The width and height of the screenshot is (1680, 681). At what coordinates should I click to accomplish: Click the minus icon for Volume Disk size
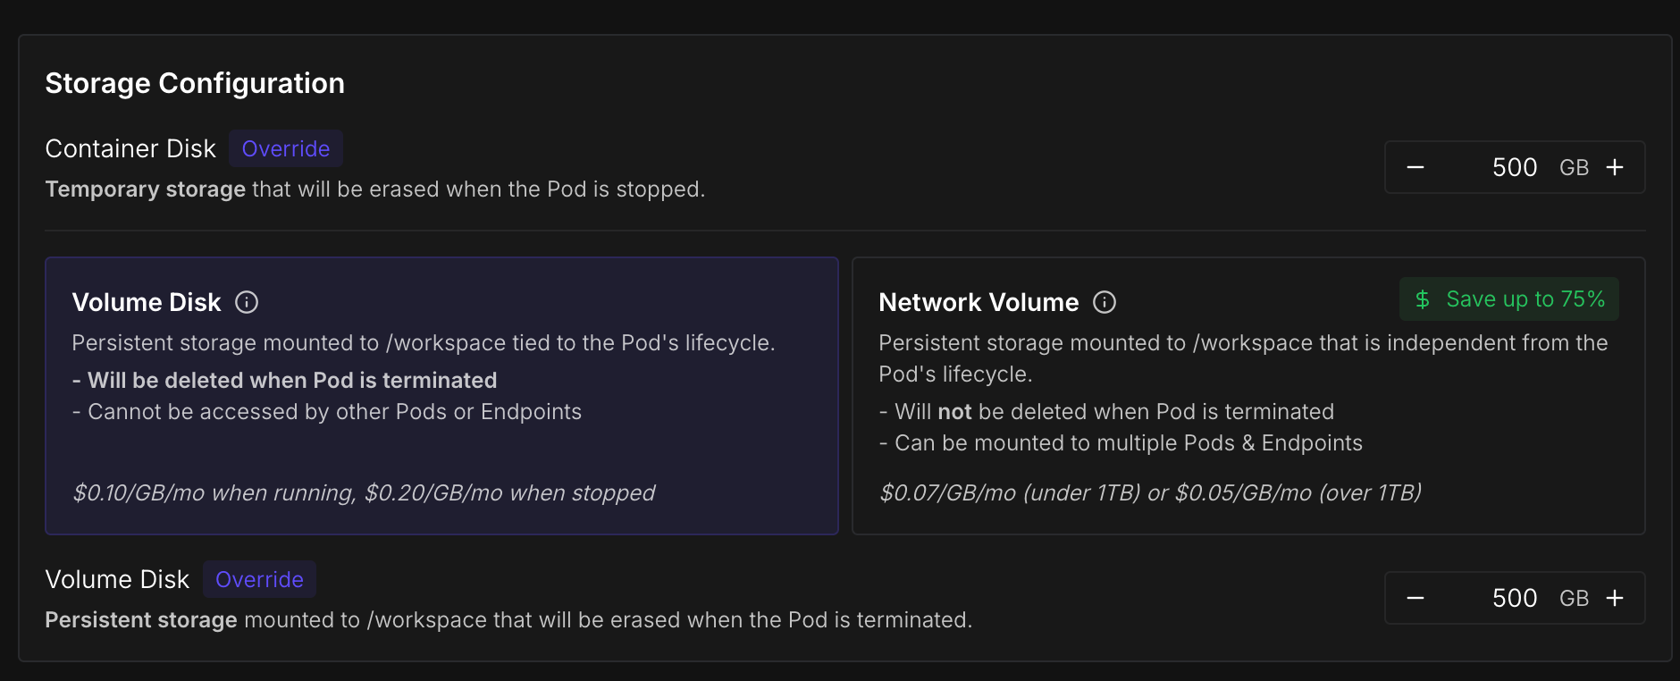(x=1415, y=599)
